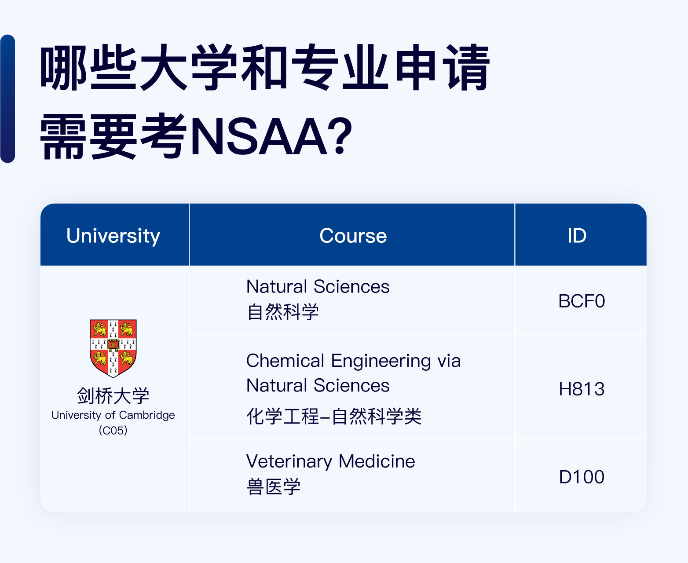The width and height of the screenshot is (688, 563).
Task: Click the heading line 需要考NSAA?
Action: (197, 136)
